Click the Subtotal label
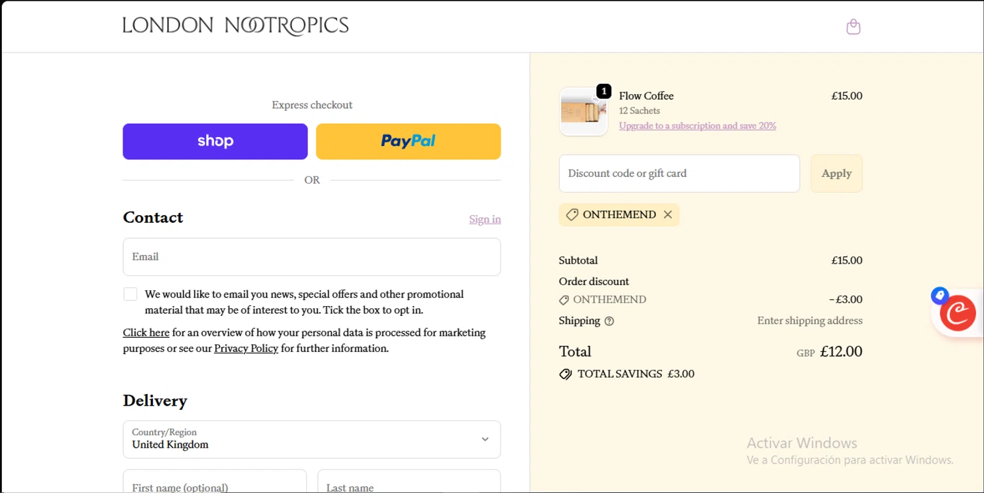The height and width of the screenshot is (493, 984). pos(578,260)
